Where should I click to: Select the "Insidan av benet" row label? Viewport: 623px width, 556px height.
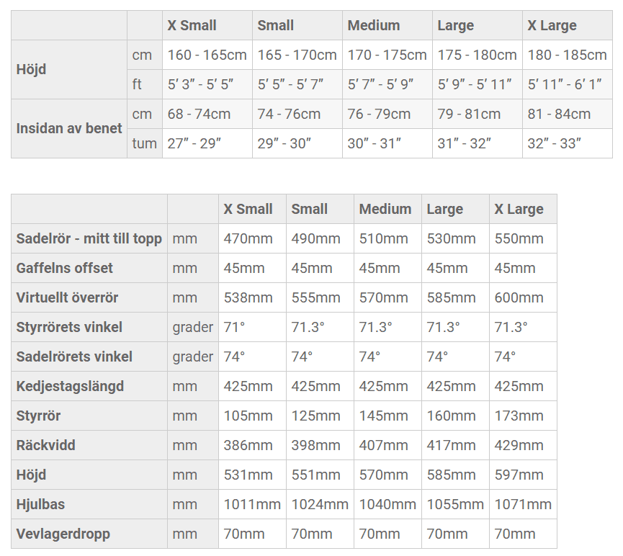[x=69, y=129]
